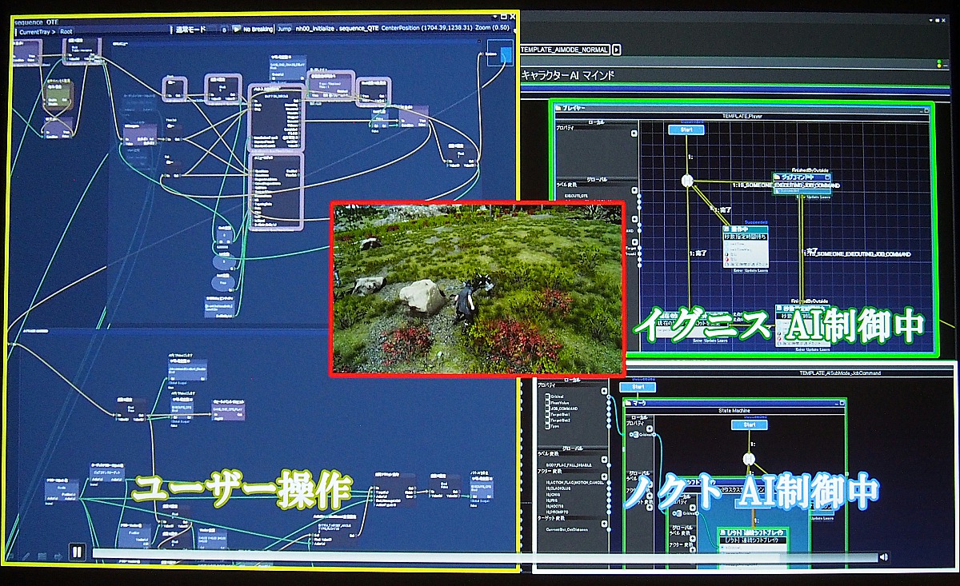Image resolution: width=960 pixels, height=586 pixels.
Task: Maximize the sequence QTE editor window
Action: pyautogui.click(x=506, y=16)
